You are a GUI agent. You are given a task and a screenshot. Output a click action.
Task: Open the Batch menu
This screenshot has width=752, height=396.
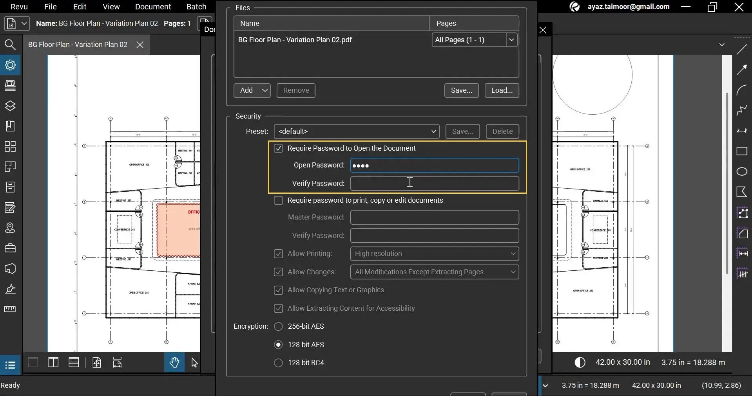(x=196, y=7)
